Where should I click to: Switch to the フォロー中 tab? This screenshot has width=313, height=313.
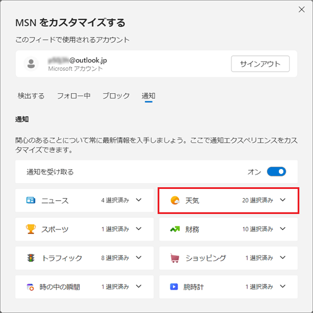coord(73,96)
